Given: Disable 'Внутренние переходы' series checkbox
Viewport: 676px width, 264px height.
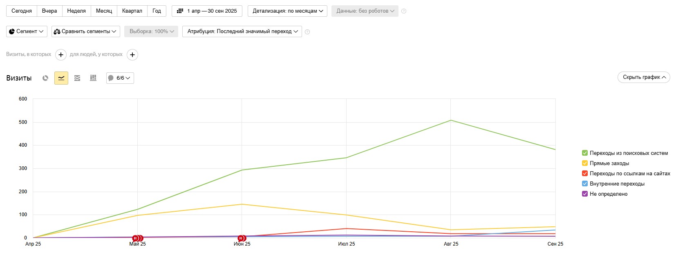Looking at the screenshot, I should pos(585,184).
